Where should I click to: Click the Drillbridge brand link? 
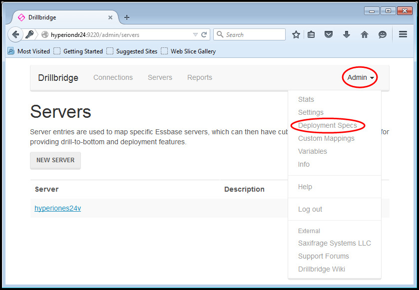point(58,78)
